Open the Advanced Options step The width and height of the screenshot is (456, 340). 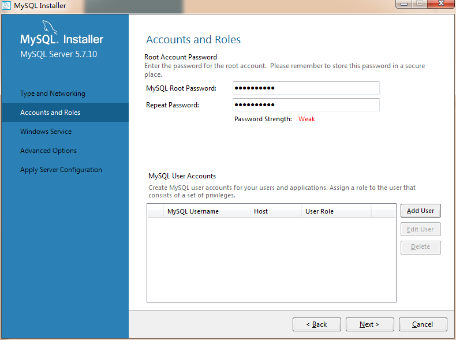tap(48, 151)
